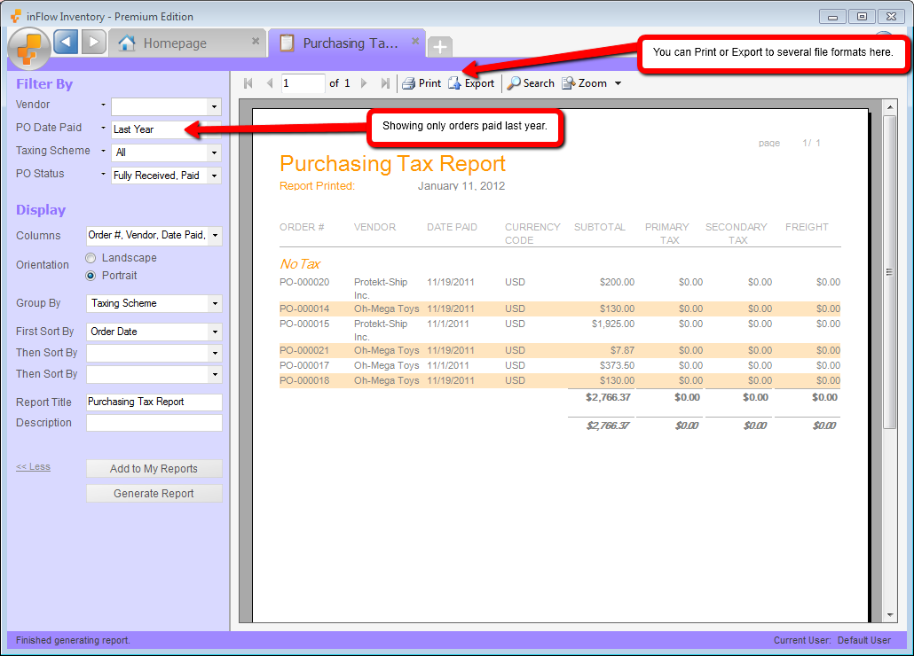The width and height of the screenshot is (914, 656).
Task: Click the Default User status entry
Action: coord(864,640)
